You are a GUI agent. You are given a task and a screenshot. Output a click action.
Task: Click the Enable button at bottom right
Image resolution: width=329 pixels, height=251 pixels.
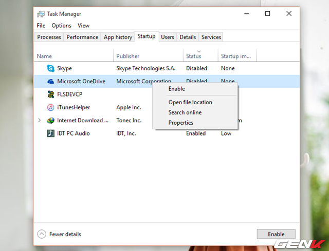click(276, 234)
